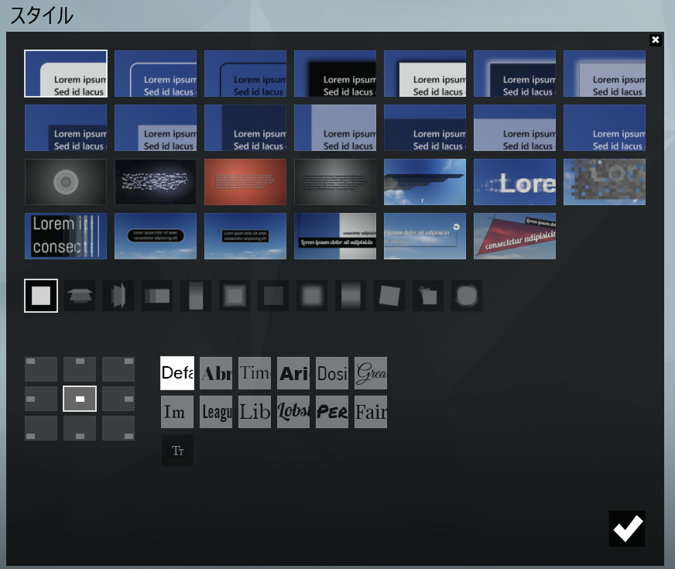Select the vertical sliding bar animation icon

click(196, 296)
